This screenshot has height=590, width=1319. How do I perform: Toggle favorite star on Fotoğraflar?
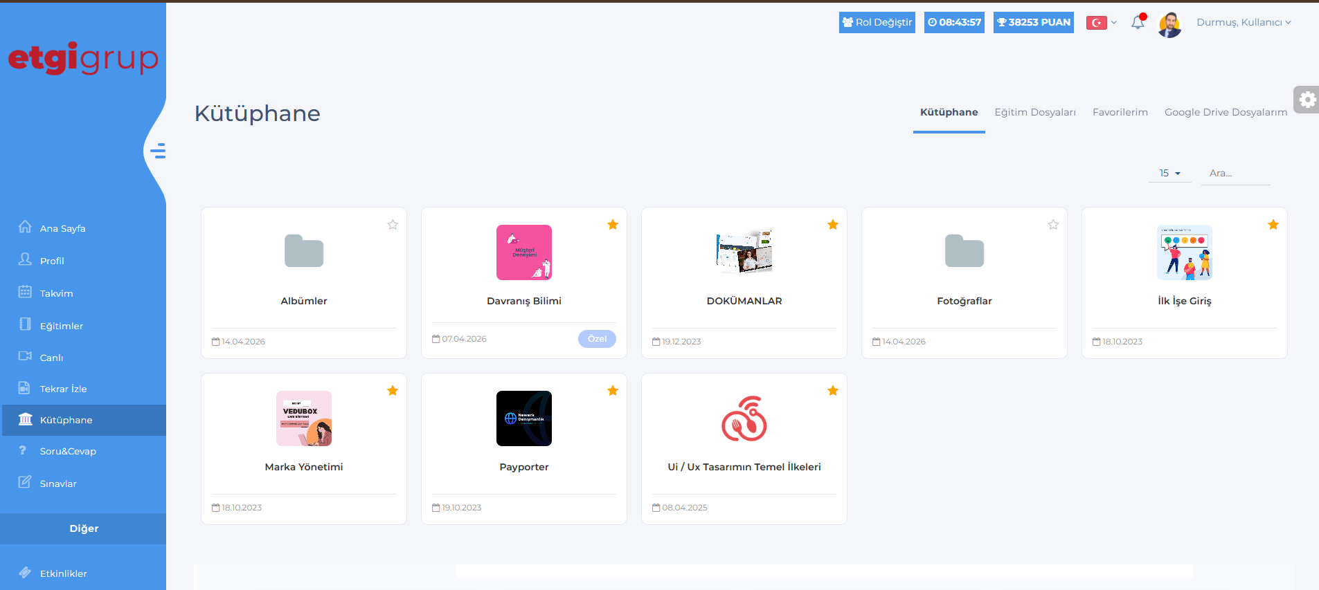[x=1053, y=225]
